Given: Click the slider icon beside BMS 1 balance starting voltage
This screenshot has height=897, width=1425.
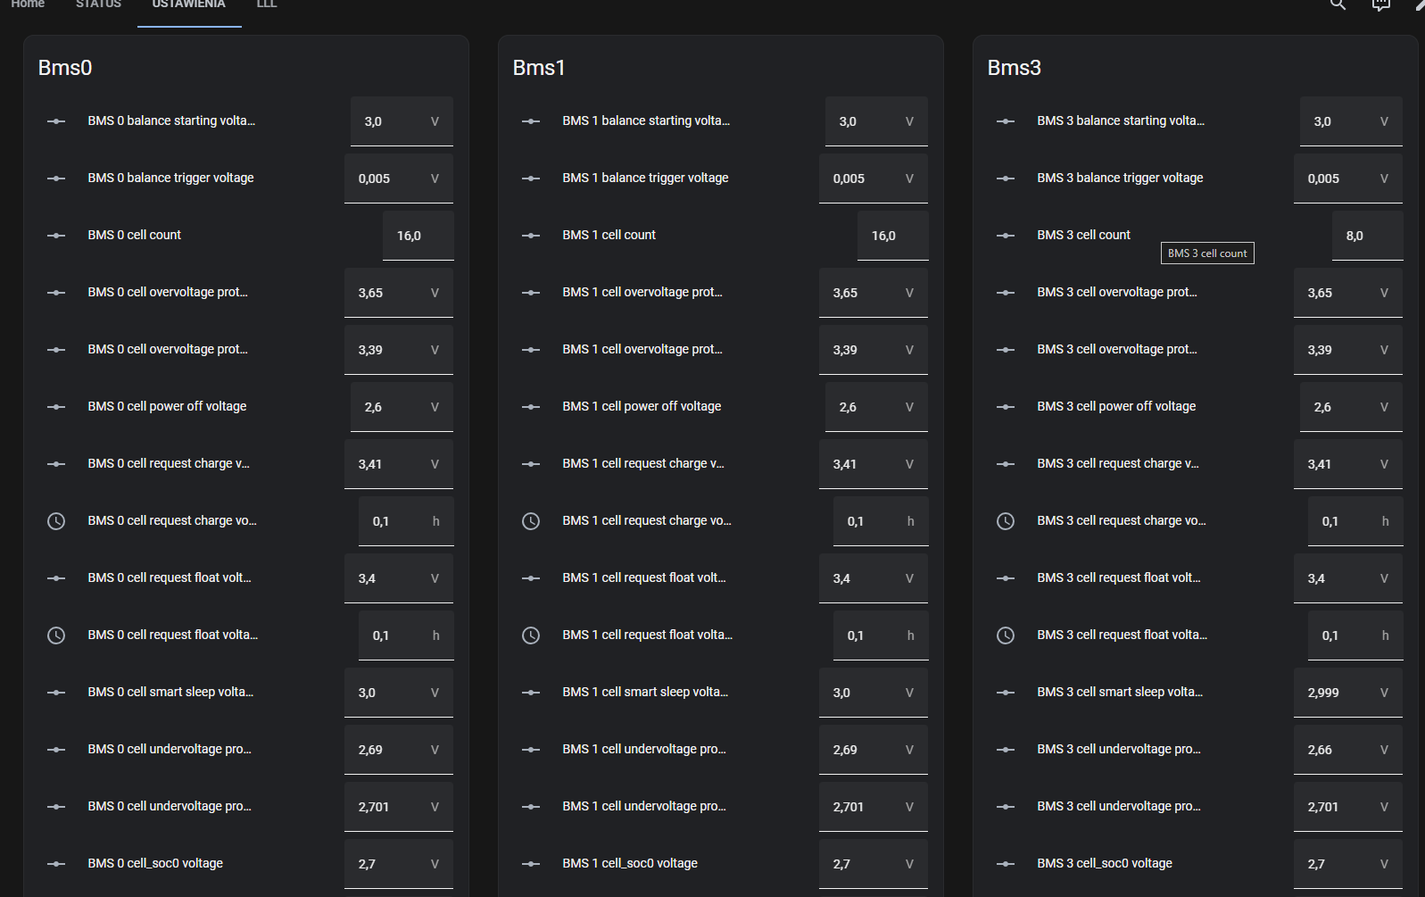Looking at the screenshot, I should [531, 121].
